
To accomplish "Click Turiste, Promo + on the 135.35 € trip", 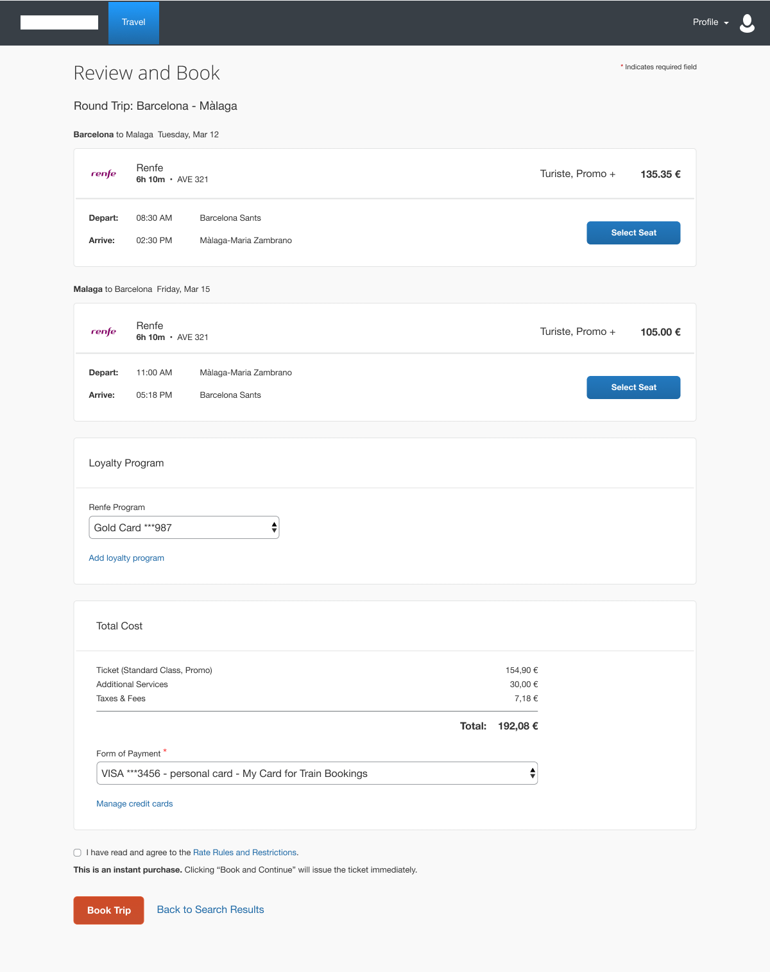I will point(577,174).
